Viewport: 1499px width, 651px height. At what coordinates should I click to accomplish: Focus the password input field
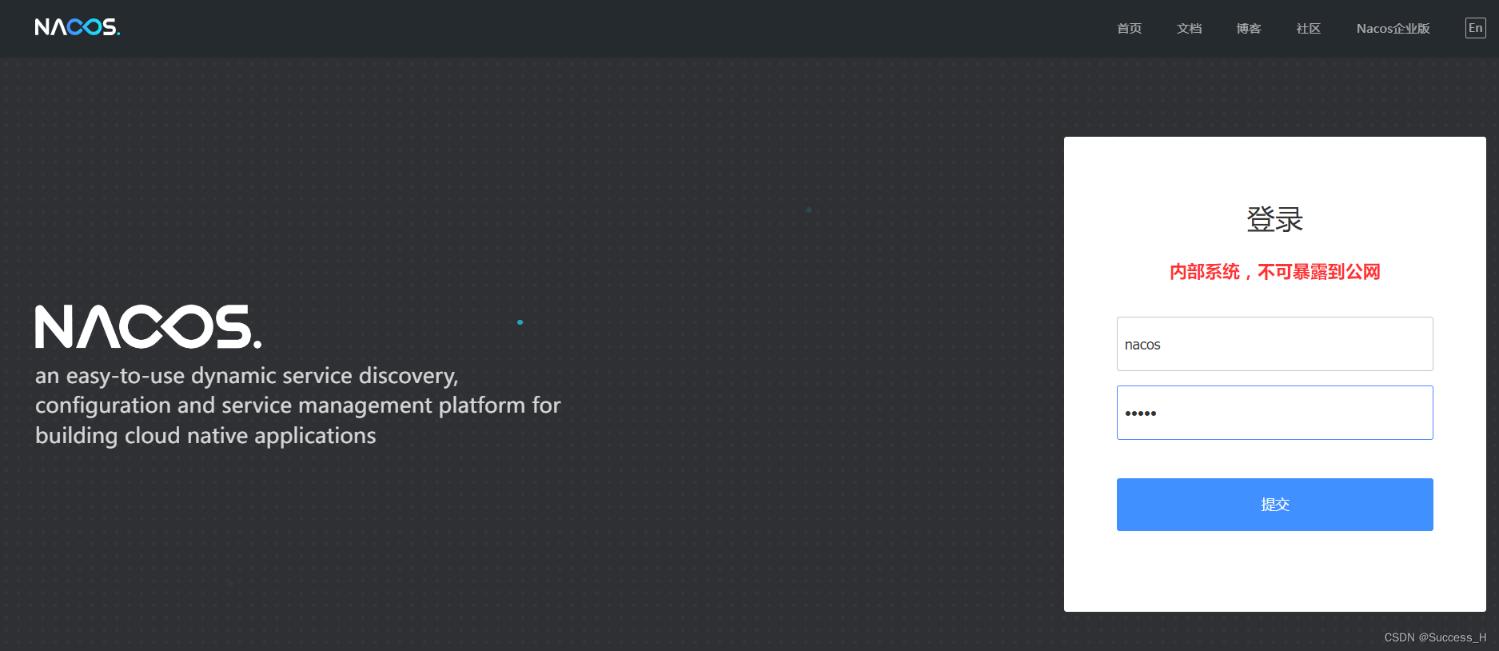pyautogui.click(x=1274, y=413)
